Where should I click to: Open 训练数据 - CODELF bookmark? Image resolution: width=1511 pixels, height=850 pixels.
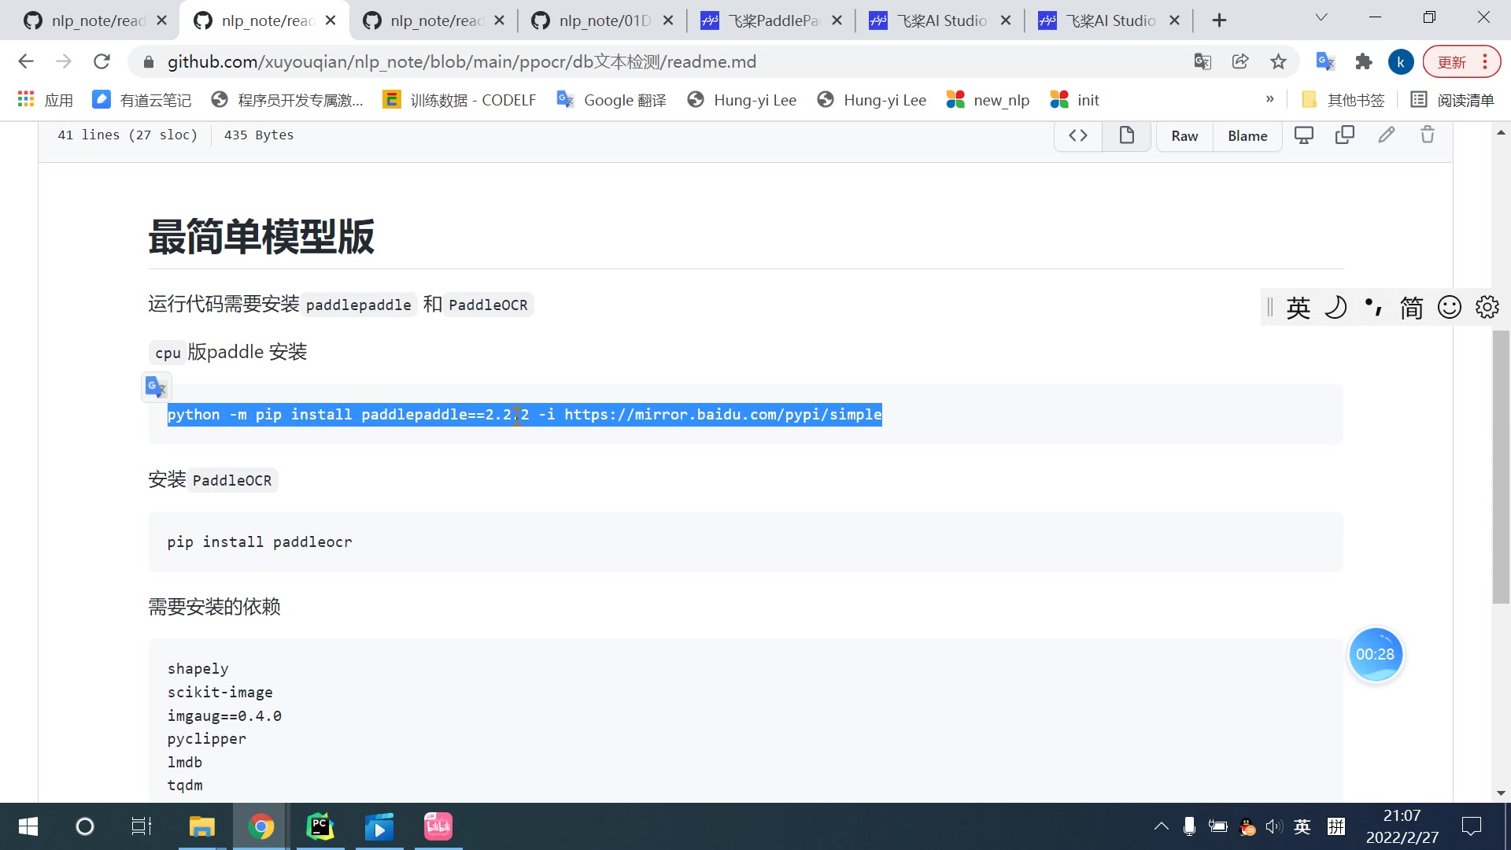click(x=460, y=100)
